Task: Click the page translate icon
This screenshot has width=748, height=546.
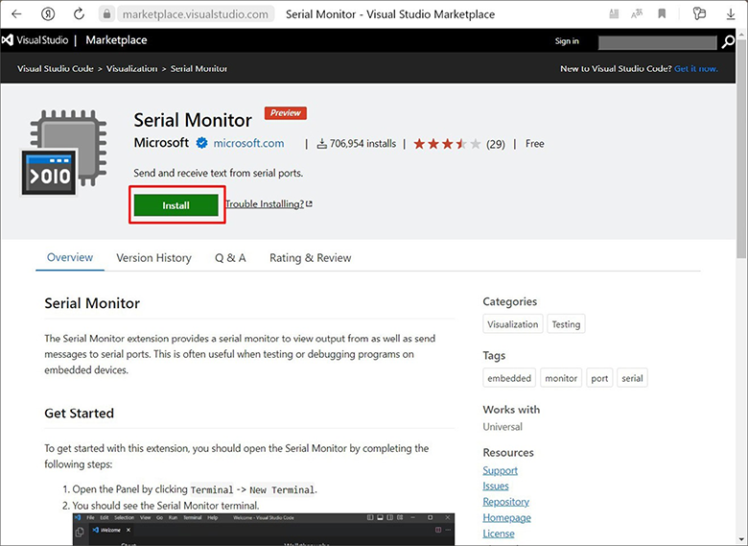Action: (637, 13)
